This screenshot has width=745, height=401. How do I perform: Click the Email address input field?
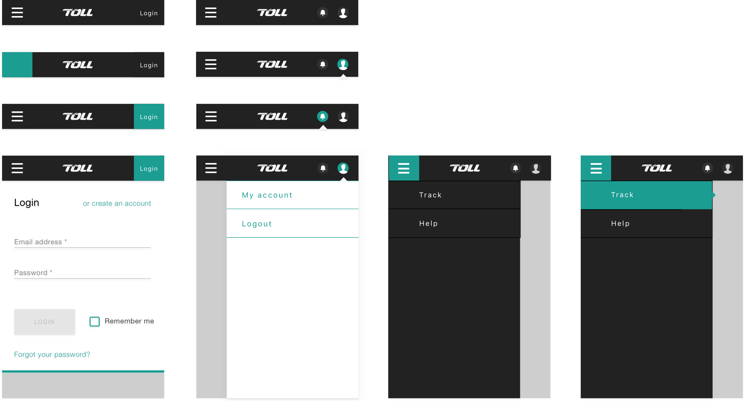[82, 242]
